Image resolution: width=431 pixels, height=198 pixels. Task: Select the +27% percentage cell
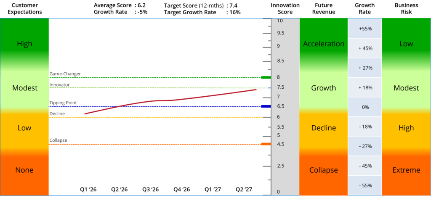point(365,68)
